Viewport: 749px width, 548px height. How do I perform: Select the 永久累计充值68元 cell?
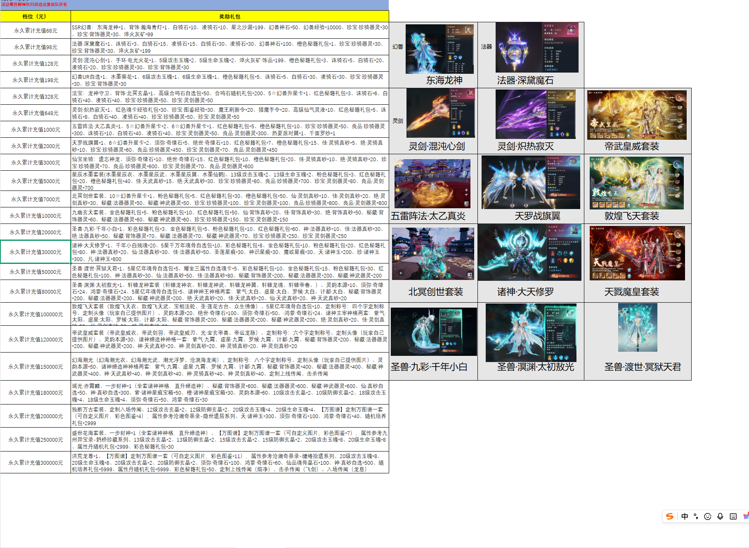(x=35, y=31)
